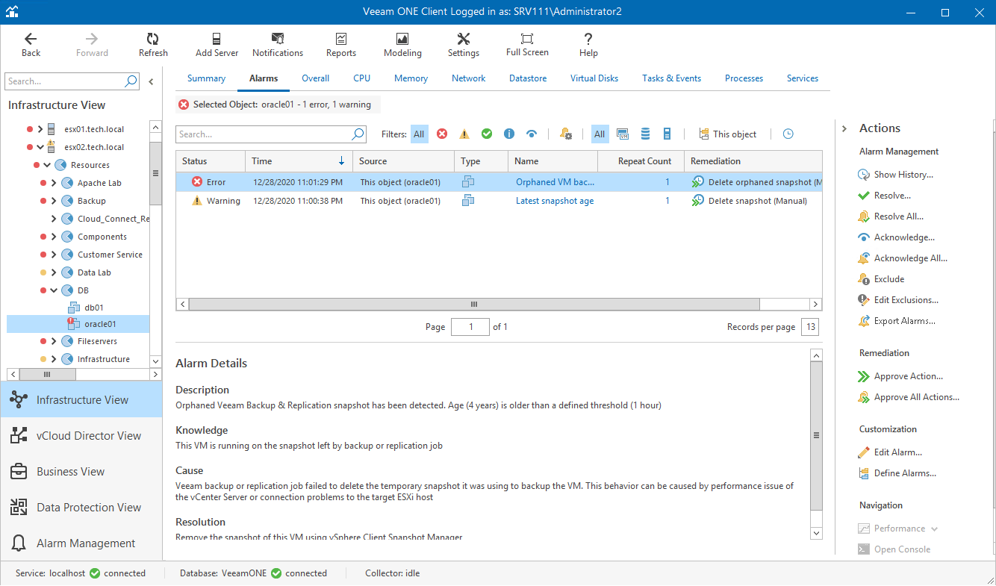Toggle the All severity filter
Screen dimensions: 996x586
419,134
